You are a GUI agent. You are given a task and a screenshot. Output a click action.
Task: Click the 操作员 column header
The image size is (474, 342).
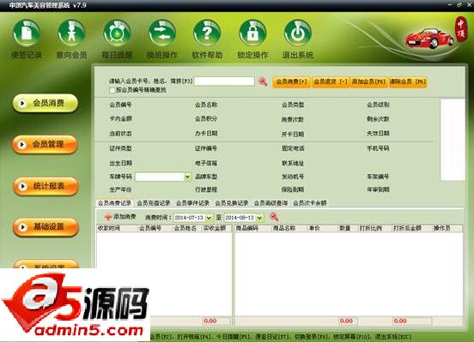(447, 229)
